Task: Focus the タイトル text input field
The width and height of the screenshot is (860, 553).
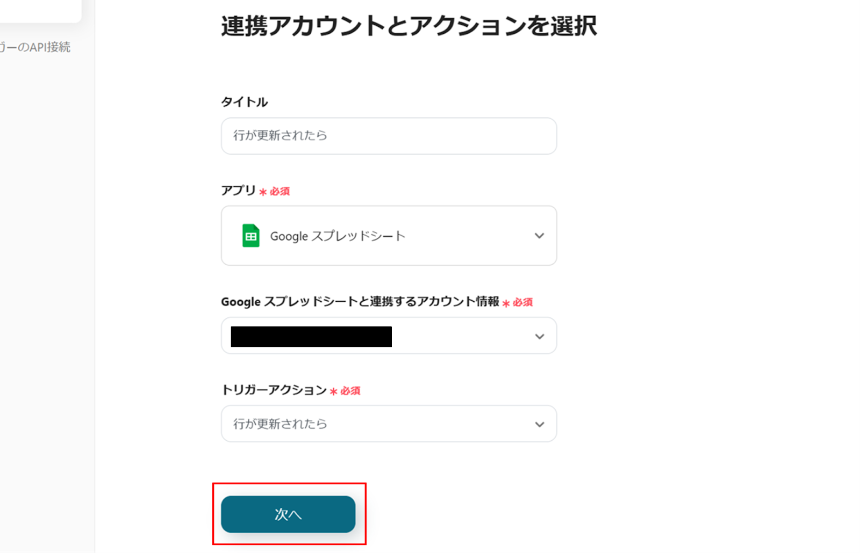Action: pyautogui.click(x=388, y=136)
